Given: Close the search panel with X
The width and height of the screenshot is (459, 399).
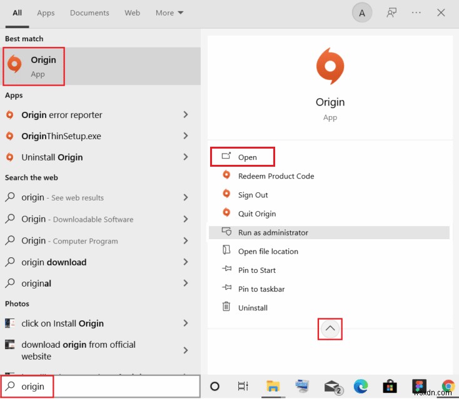Looking at the screenshot, I should tap(441, 13).
